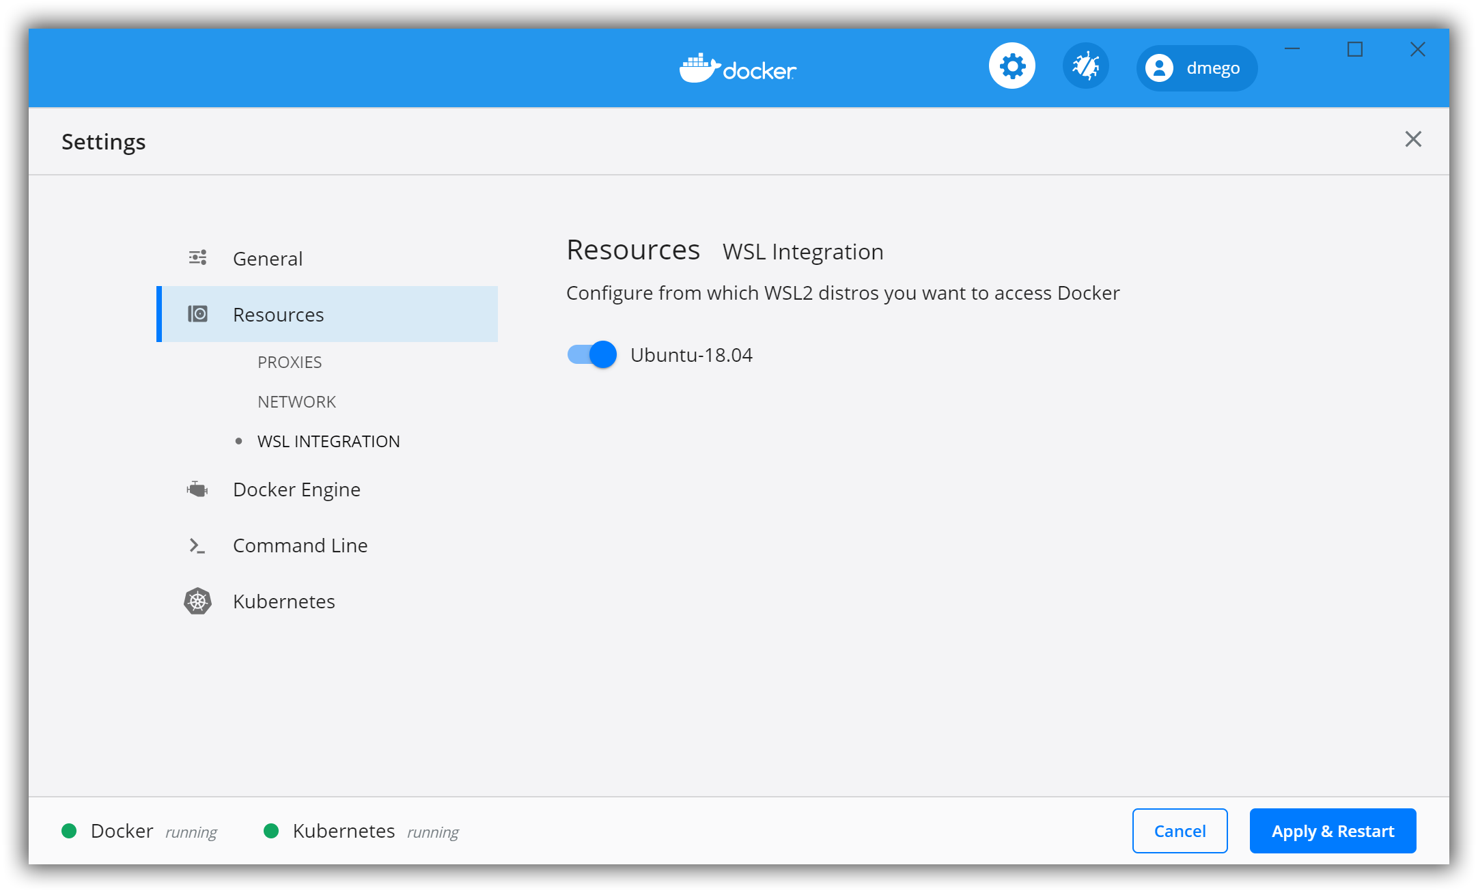Image resolution: width=1478 pixels, height=893 pixels.
Task: Open Docker settings gear icon
Action: (x=1012, y=66)
